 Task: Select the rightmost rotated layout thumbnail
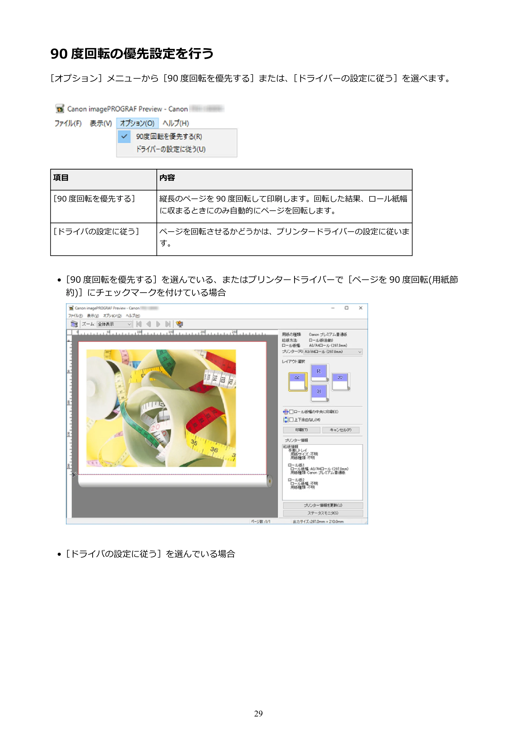coord(341,382)
